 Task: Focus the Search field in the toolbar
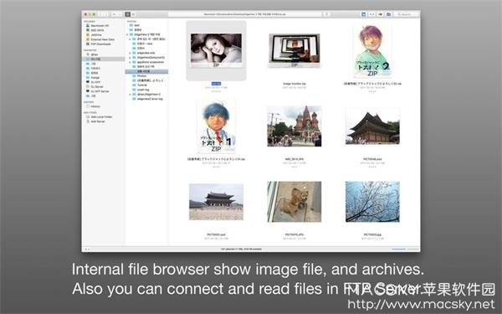(x=407, y=14)
